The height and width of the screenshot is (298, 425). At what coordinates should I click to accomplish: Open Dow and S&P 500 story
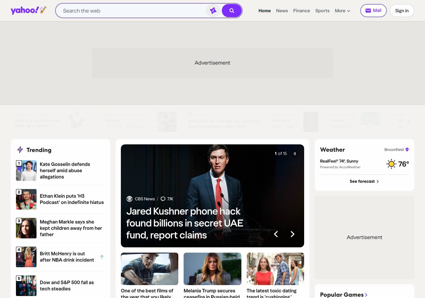coord(67,286)
